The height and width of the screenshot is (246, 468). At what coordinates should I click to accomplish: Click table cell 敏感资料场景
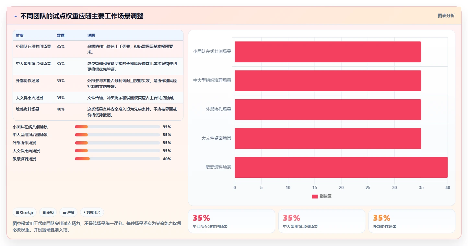point(28,109)
